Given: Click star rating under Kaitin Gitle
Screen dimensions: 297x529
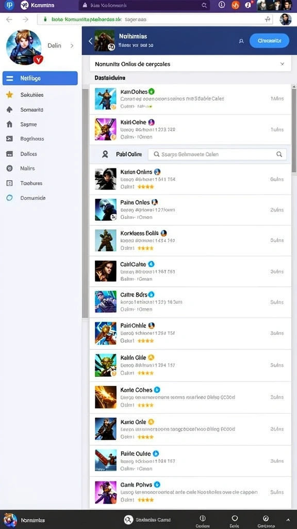Looking at the screenshot, I should pos(145,373).
